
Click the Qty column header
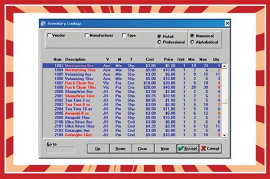pyautogui.click(x=216, y=60)
